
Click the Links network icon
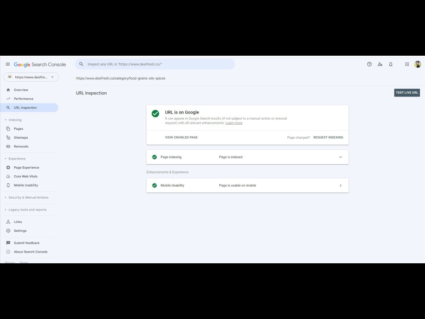tap(8, 222)
